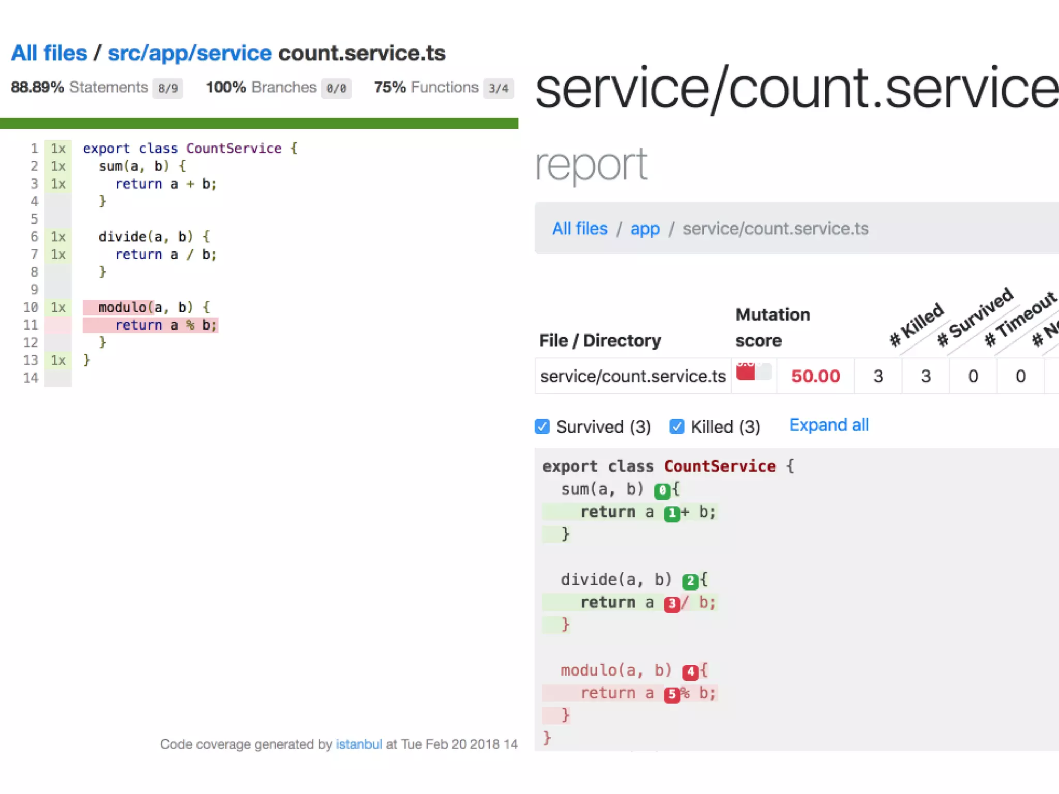Open All files in Istanbul breadcrumb
The height and width of the screenshot is (794, 1059).
pyautogui.click(x=49, y=53)
